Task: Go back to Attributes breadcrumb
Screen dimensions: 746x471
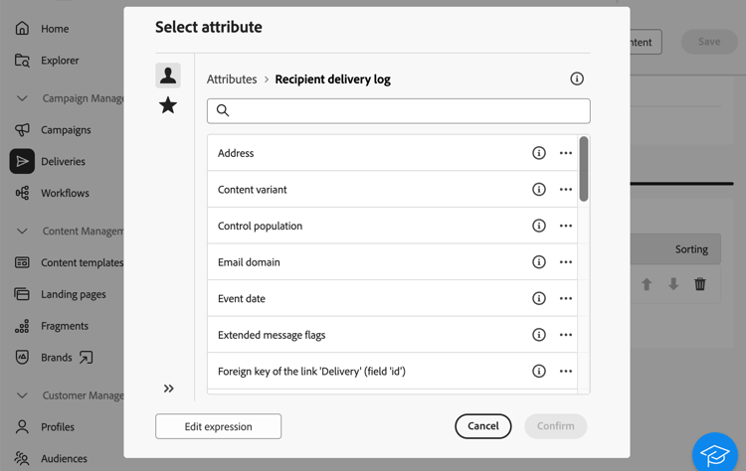Action: pos(232,79)
